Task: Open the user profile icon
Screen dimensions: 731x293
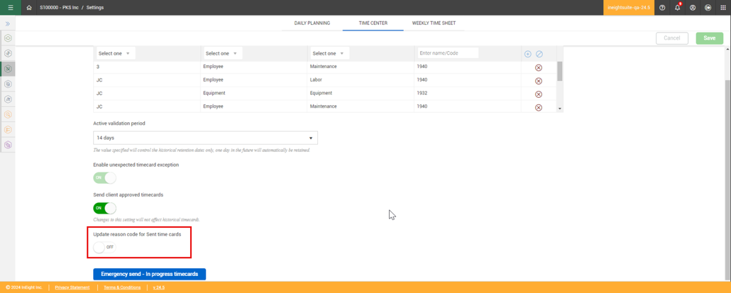Action: tap(693, 7)
